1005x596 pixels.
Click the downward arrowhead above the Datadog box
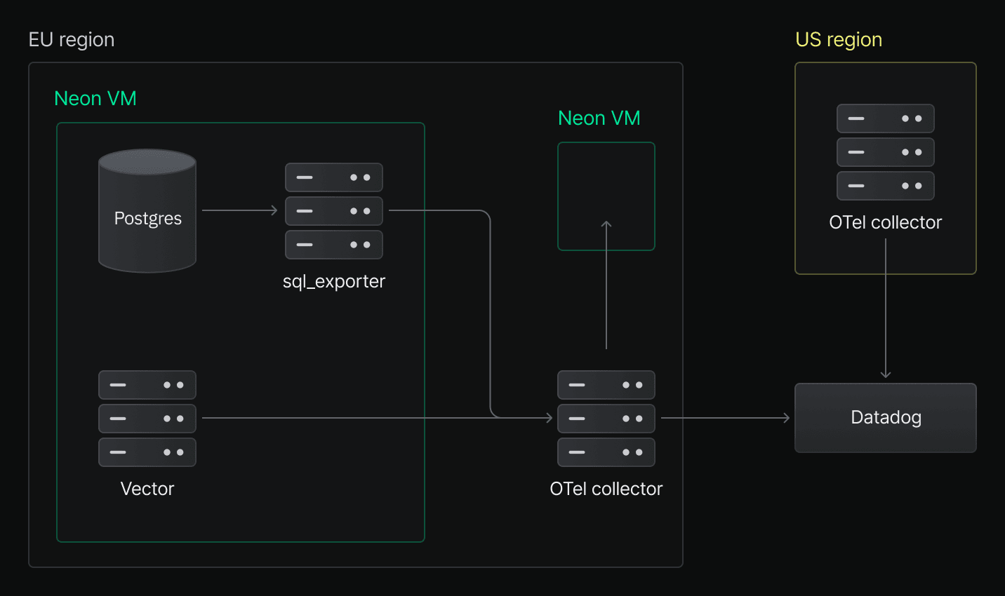pos(886,374)
